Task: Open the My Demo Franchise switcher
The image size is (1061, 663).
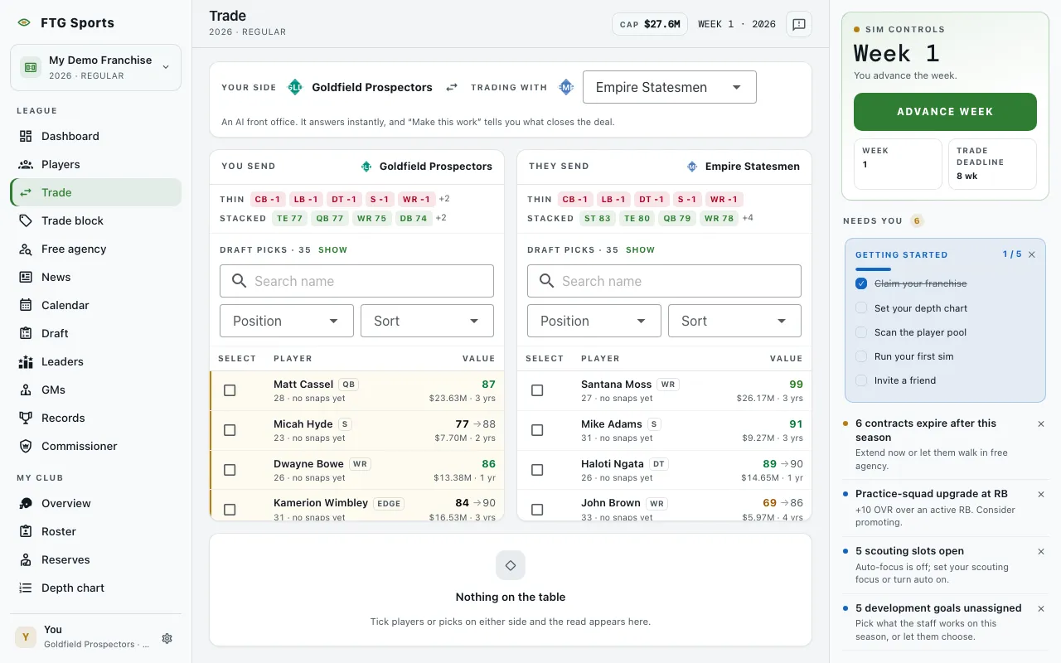Action: pyautogui.click(x=95, y=67)
